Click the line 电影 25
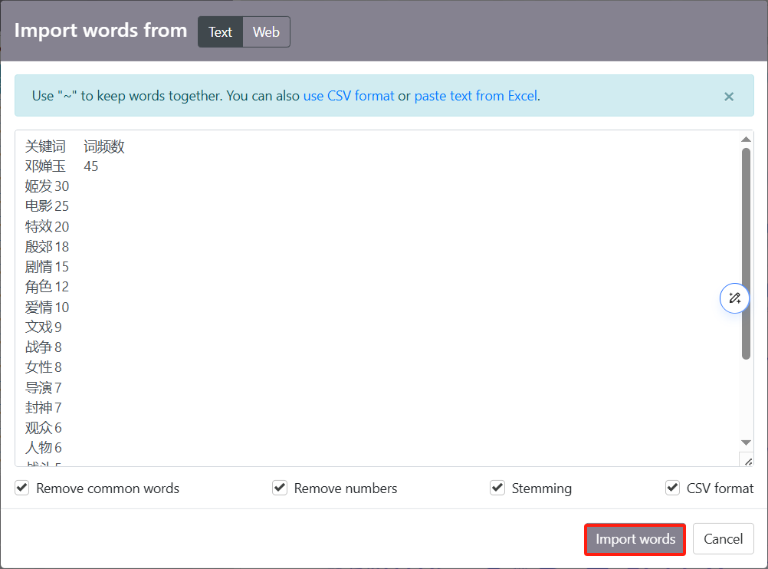Screen dimensions: 768x569 pos(47,206)
